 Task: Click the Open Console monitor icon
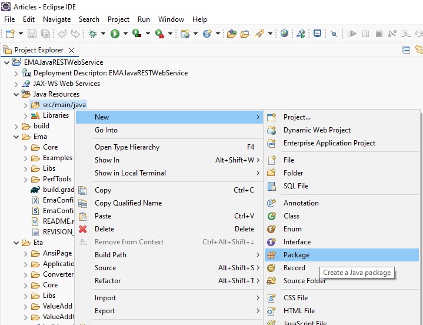pyautogui.click(x=317, y=34)
